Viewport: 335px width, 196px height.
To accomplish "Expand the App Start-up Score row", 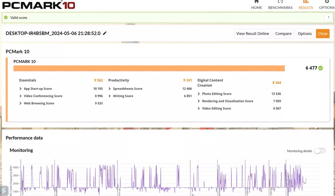I will click(x=20, y=89).
